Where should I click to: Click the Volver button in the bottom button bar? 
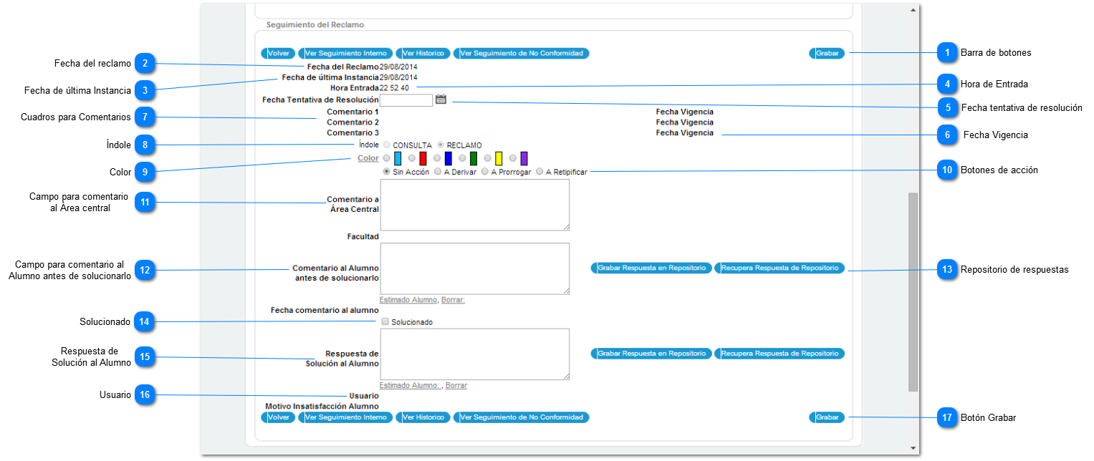coord(278,417)
